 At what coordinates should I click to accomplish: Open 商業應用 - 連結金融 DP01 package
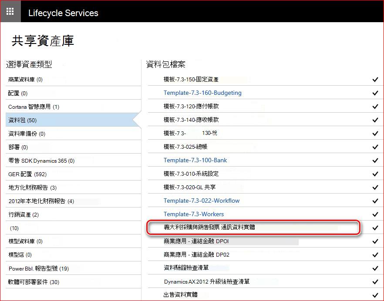pyautogui.click(x=196, y=241)
